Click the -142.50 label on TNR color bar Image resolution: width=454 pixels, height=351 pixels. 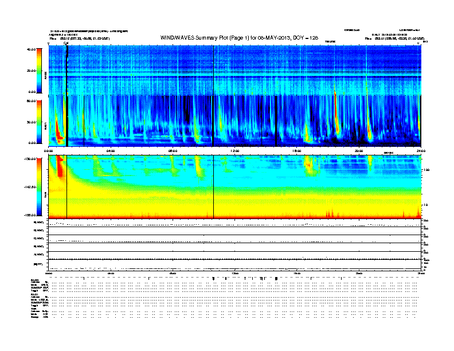tap(30, 187)
